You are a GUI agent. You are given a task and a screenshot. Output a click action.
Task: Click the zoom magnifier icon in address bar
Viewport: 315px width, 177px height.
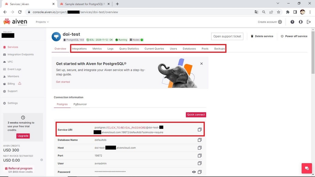coord(264,12)
